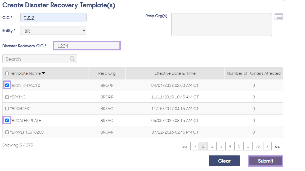
Task: Open the Entity dropdown
Action: (53, 30)
